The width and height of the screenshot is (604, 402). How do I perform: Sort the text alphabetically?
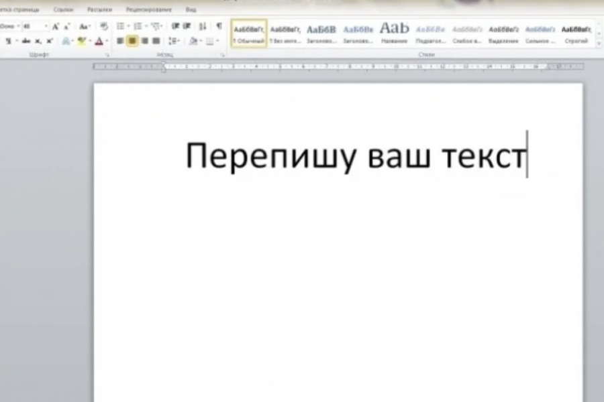[203, 26]
